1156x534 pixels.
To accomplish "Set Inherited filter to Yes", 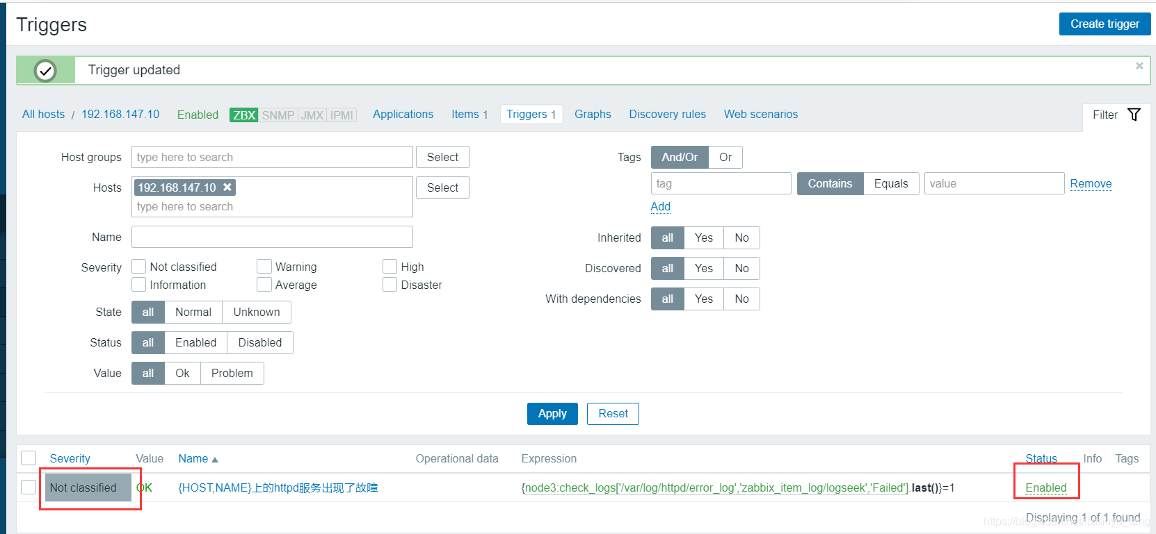I will tap(704, 237).
